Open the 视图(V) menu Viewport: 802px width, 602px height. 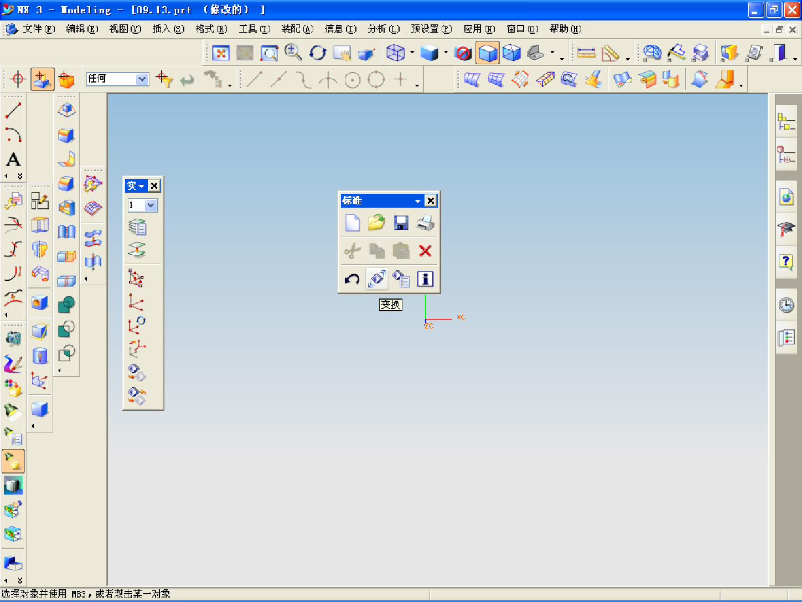click(x=125, y=29)
